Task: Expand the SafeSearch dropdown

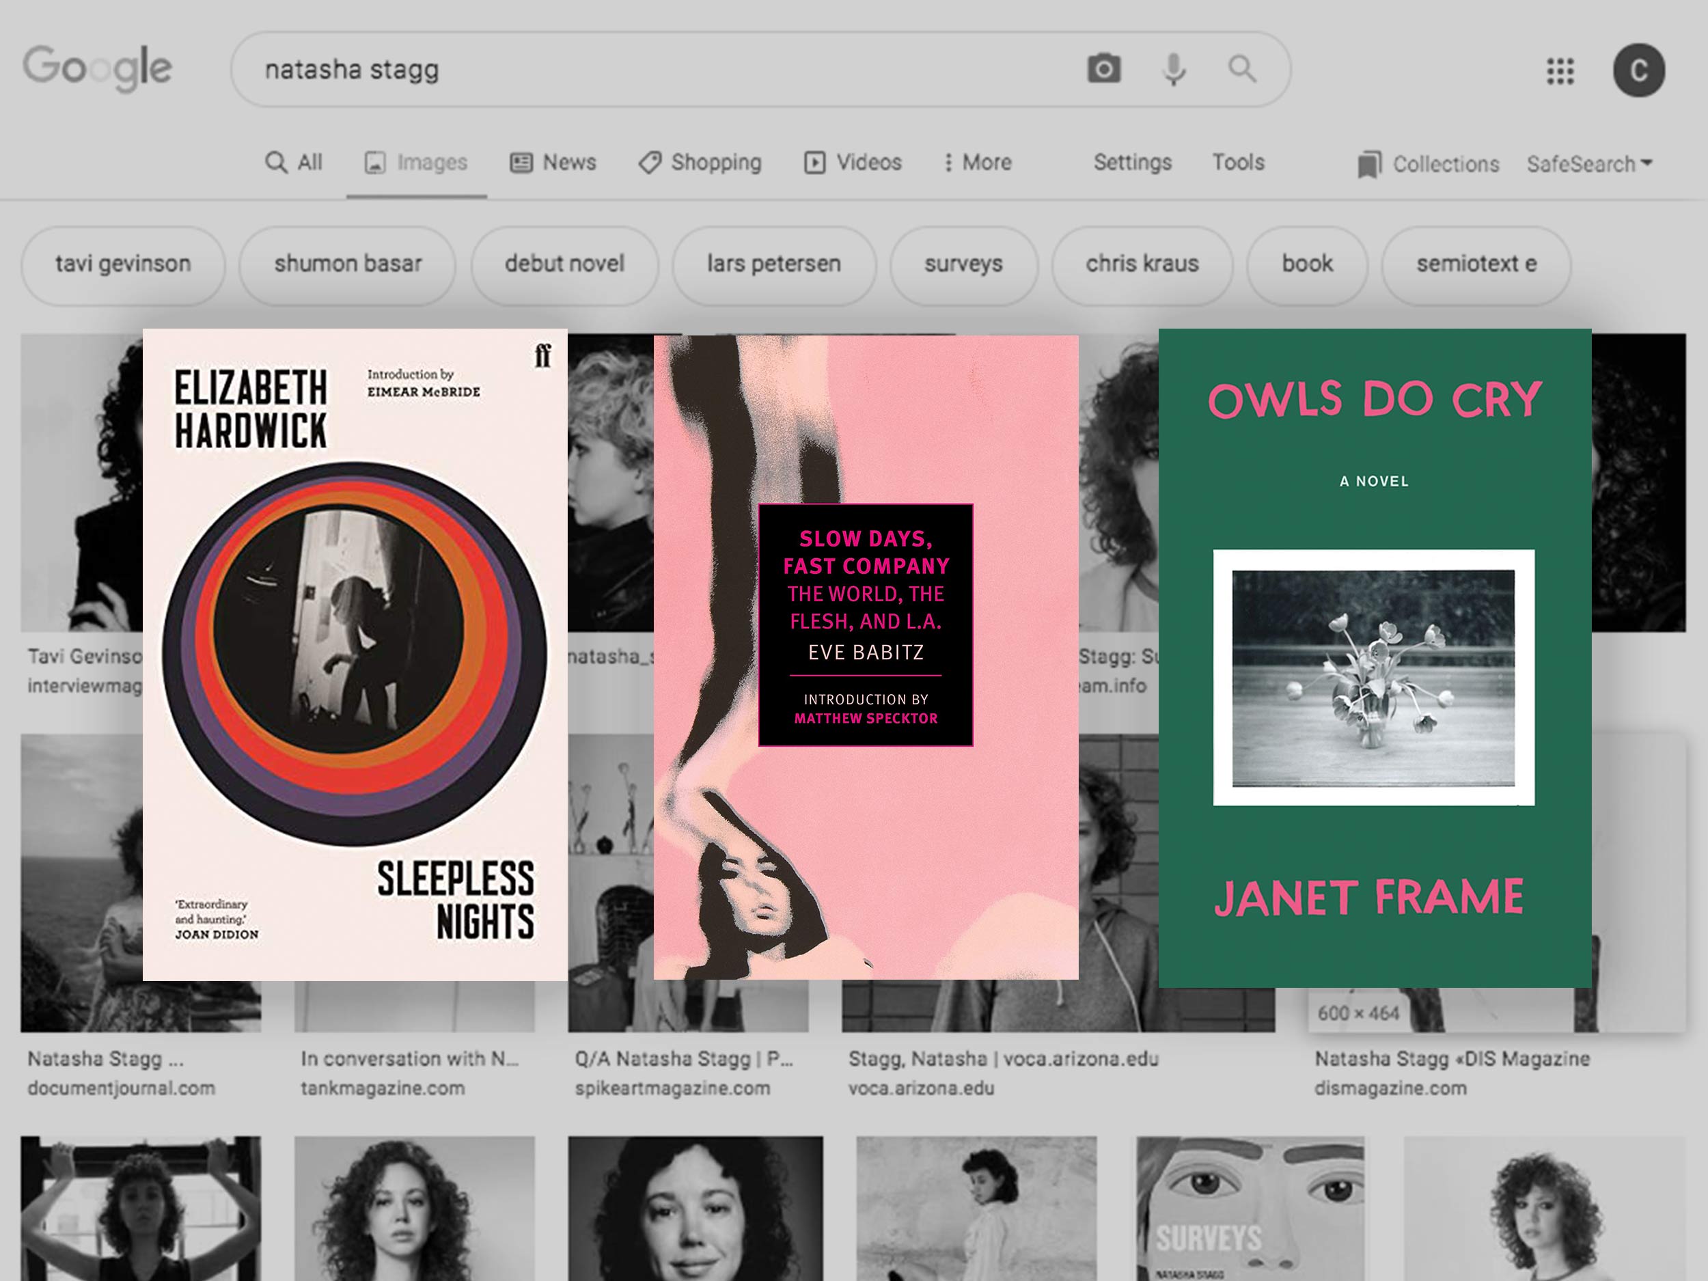Action: tap(1589, 164)
